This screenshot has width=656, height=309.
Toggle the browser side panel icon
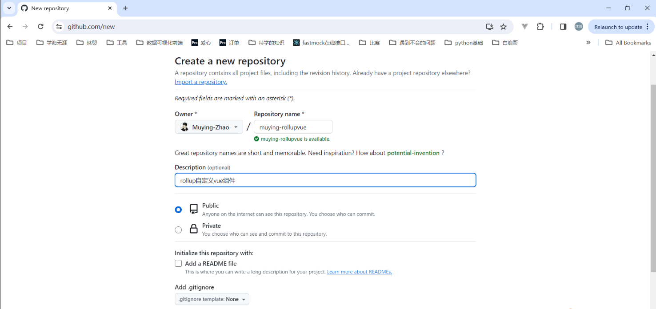(563, 27)
